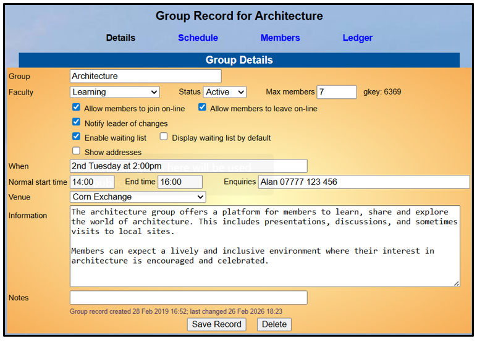Click the Delete button
Screen dimensions: 477x341
[x=274, y=324]
